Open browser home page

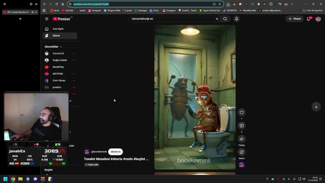pos(63,4)
